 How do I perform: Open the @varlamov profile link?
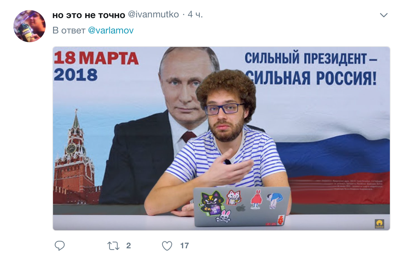[x=111, y=30]
